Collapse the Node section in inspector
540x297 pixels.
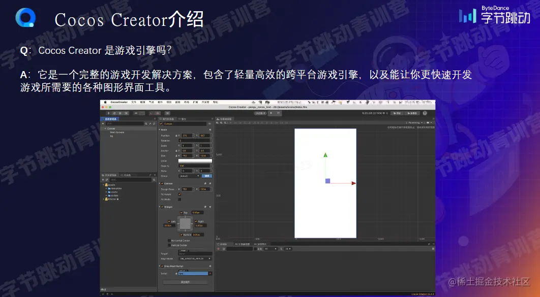[160, 129]
